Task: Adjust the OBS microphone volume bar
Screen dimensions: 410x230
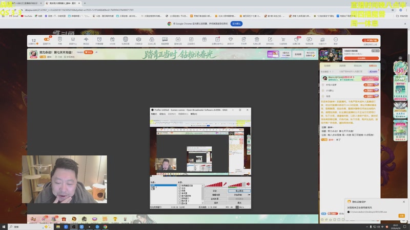Action: click(x=213, y=185)
